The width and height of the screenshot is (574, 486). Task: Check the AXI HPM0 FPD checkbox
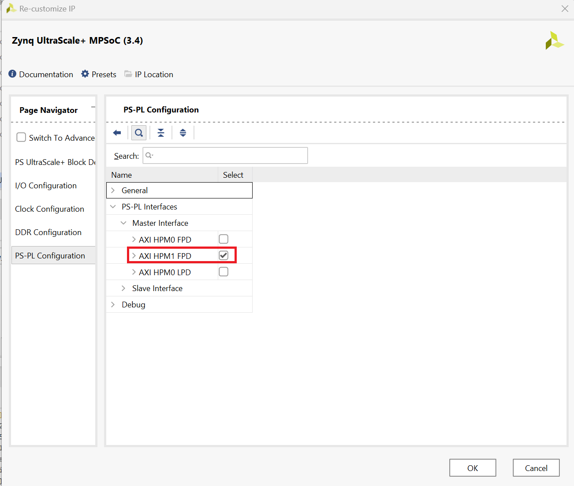pos(224,239)
